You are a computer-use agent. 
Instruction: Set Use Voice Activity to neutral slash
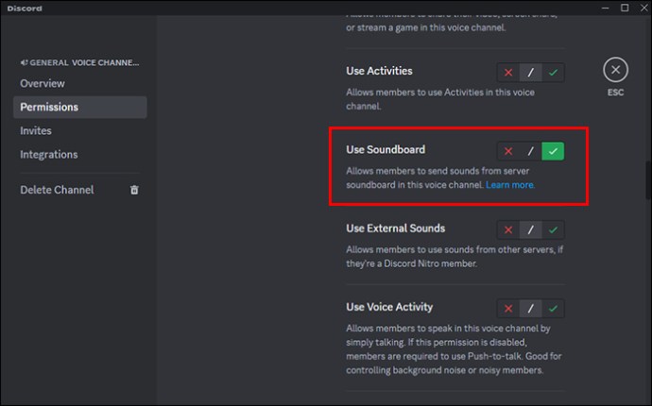[x=531, y=309]
